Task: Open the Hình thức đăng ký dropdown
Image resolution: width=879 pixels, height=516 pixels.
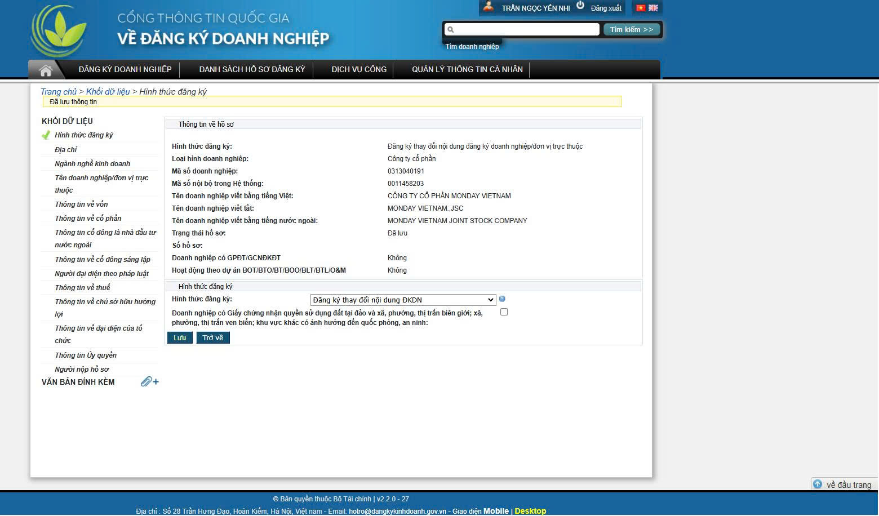Action: (403, 300)
